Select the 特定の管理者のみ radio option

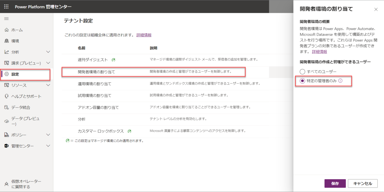[x=302, y=81]
